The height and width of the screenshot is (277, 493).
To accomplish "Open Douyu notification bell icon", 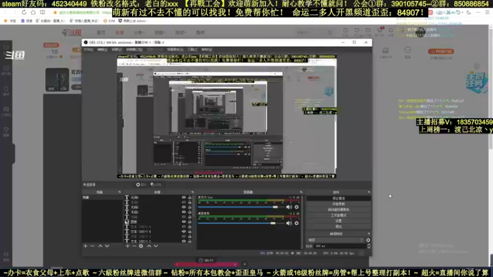I will pyautogui.click(x=391, y=30).
